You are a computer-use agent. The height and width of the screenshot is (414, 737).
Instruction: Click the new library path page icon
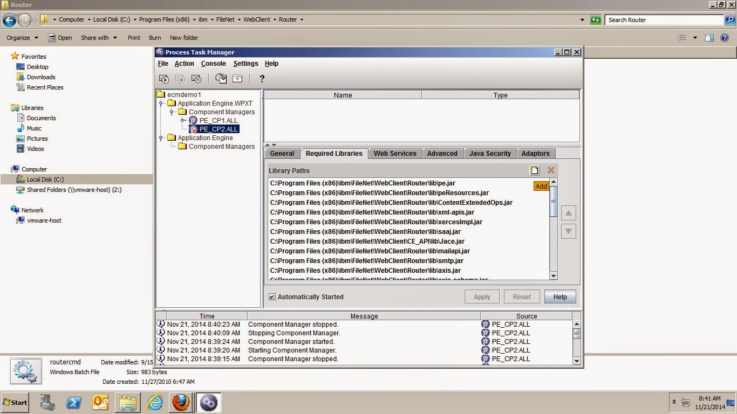[534, 170]
